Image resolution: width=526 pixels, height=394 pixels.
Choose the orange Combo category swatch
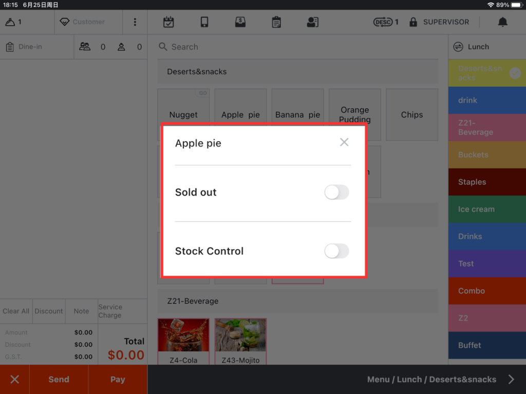[486, 291]
